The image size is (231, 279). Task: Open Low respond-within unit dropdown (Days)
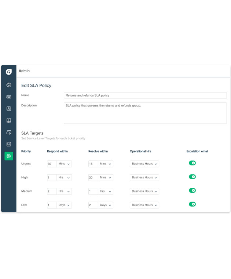(x=64, y=205)
